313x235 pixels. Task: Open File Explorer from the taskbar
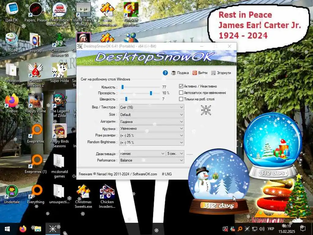(x=37, y=229)
